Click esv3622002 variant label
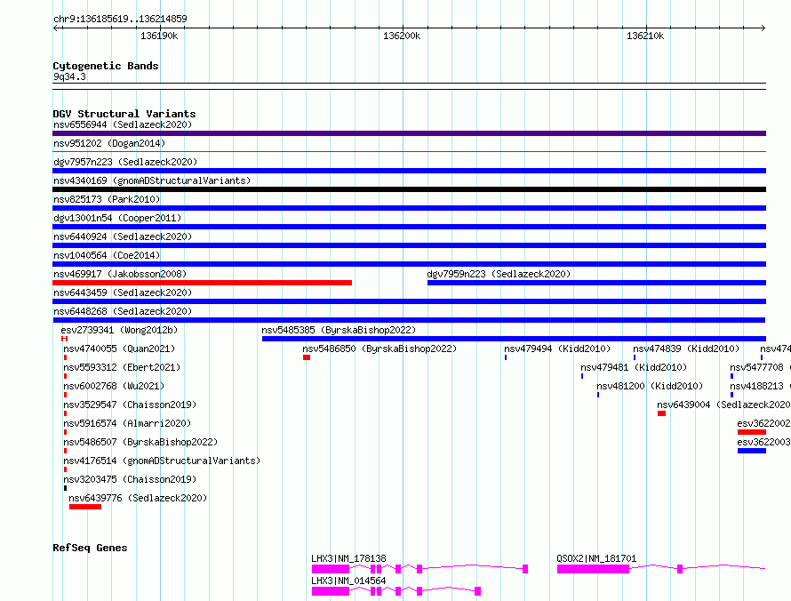The height and width of the screenshot is (601, 791). point(763,423)
